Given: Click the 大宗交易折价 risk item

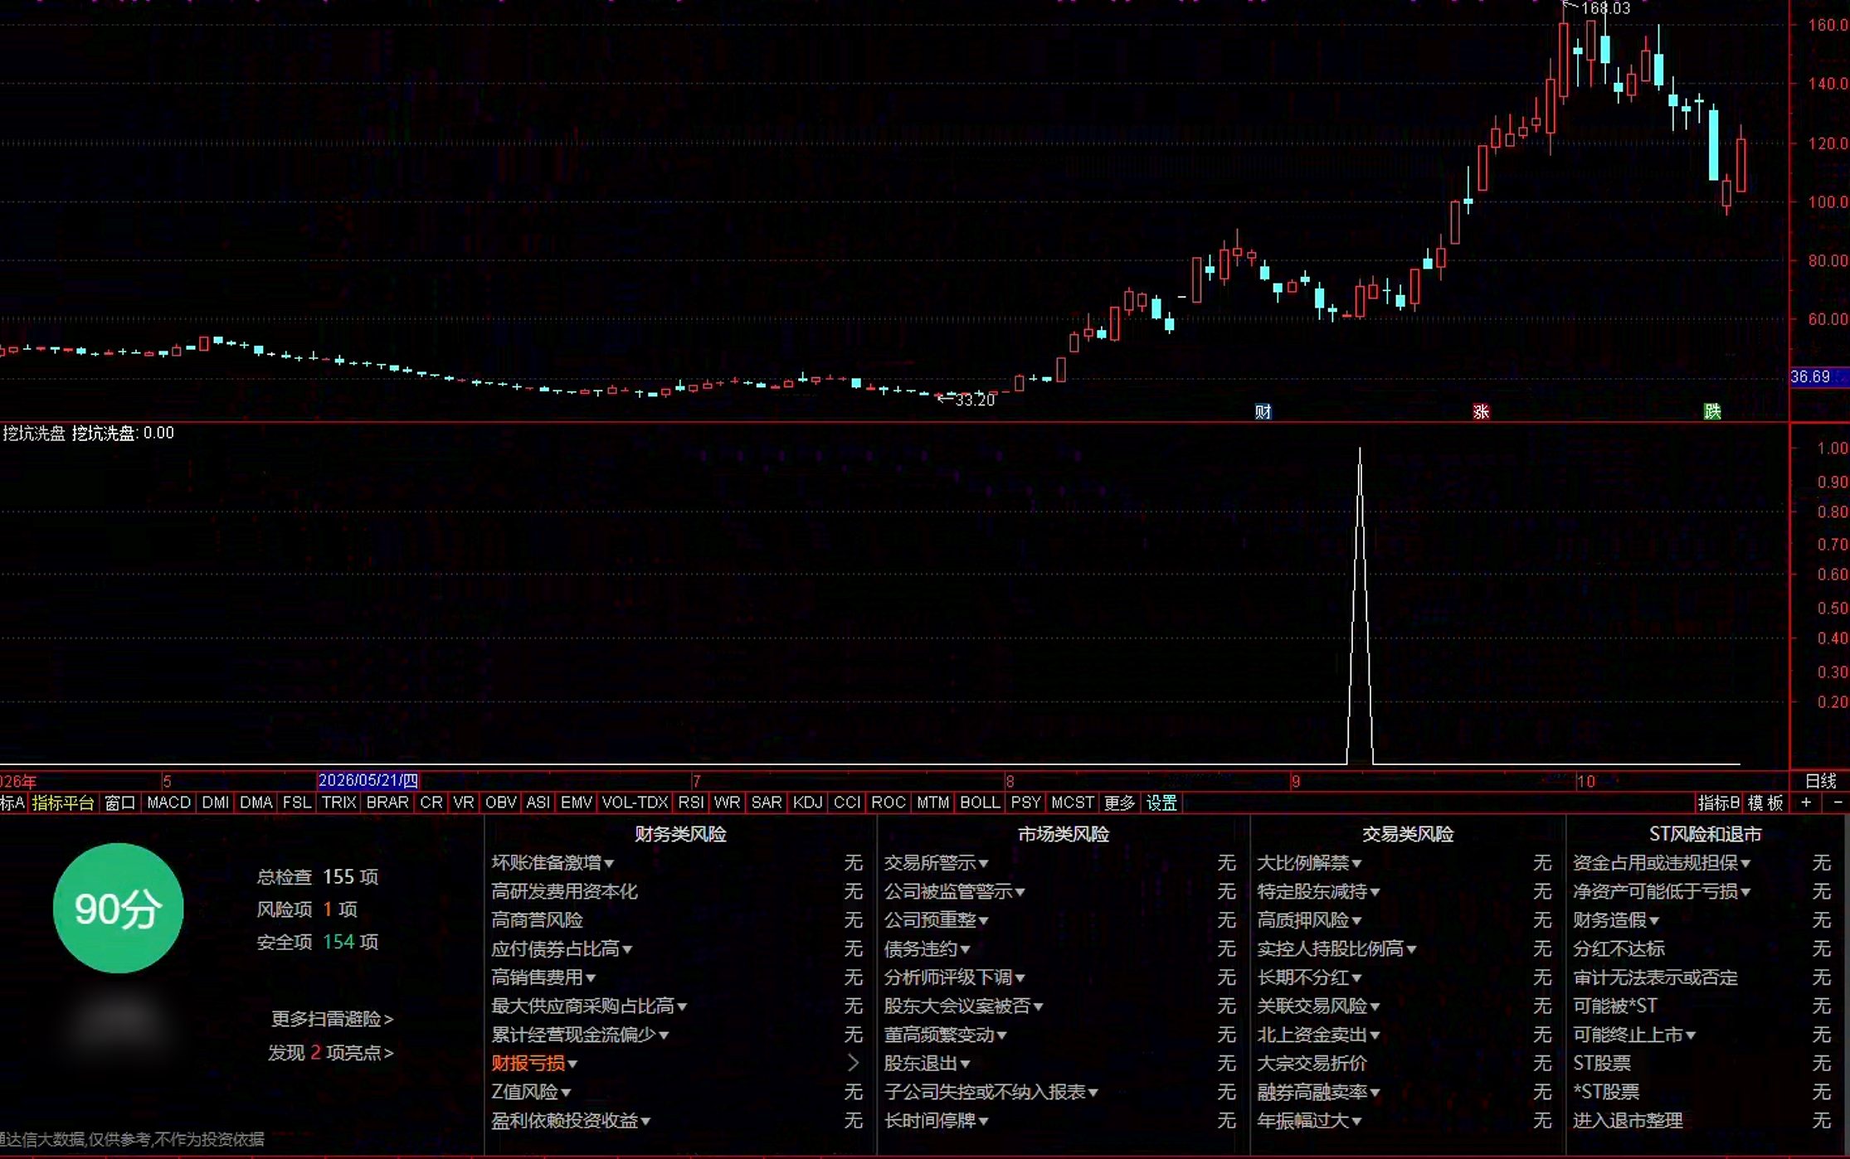Looking at the screenshot, I should (1312, 1063).
